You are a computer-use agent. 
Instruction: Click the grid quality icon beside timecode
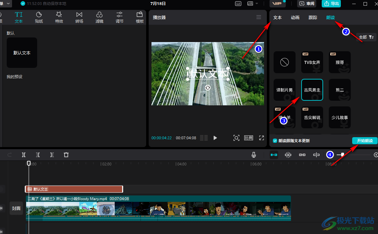click(204, 138)
